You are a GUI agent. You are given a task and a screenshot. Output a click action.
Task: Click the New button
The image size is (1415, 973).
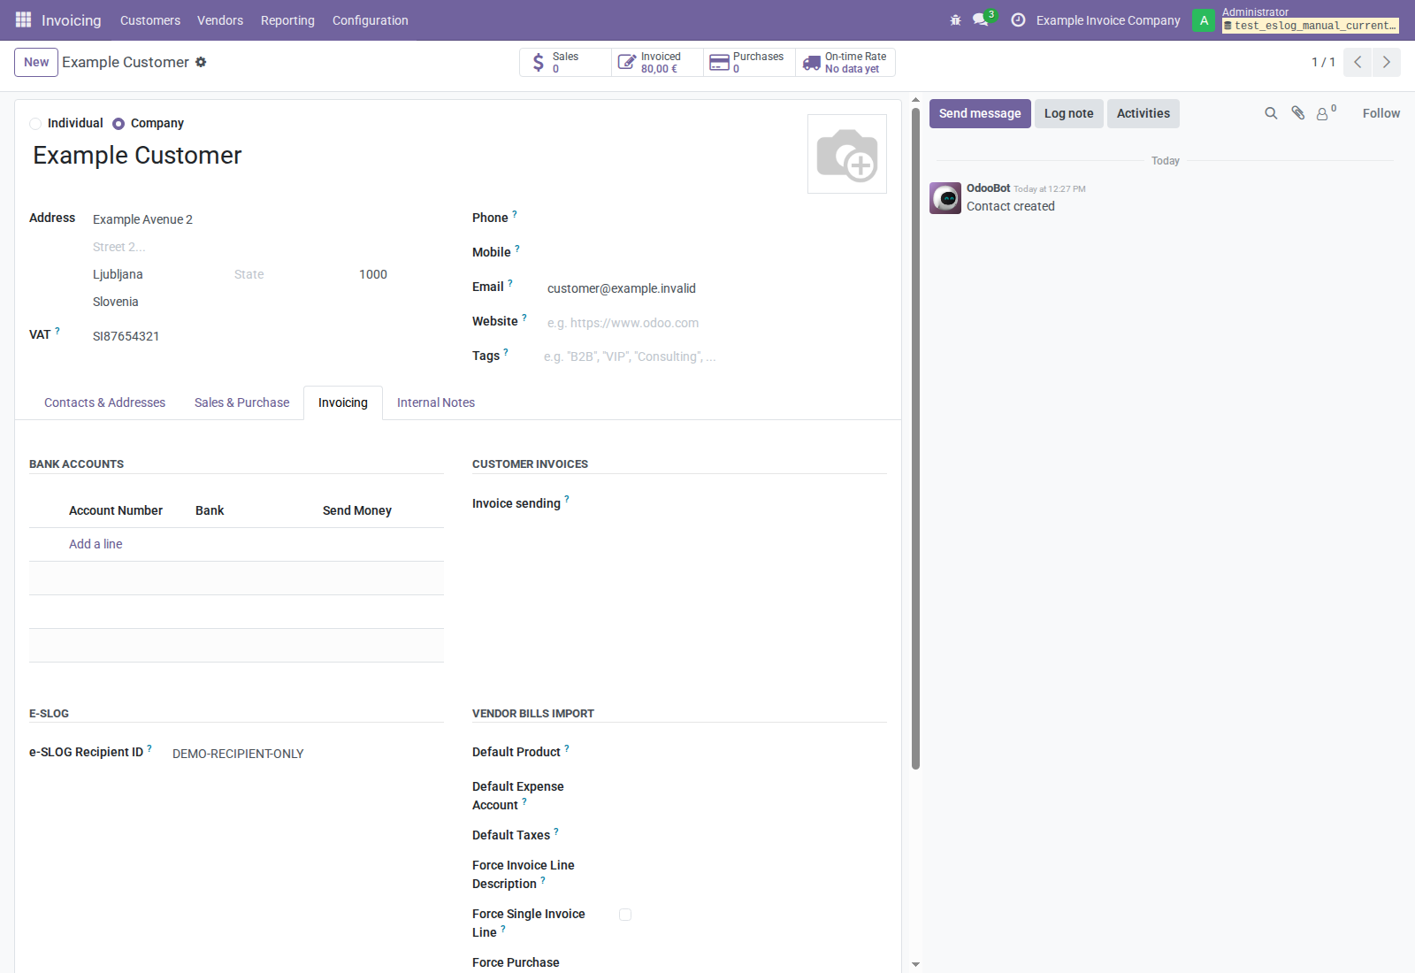click(36, 62)
